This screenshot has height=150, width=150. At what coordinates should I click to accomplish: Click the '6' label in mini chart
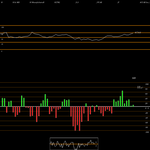click(96, 142)
